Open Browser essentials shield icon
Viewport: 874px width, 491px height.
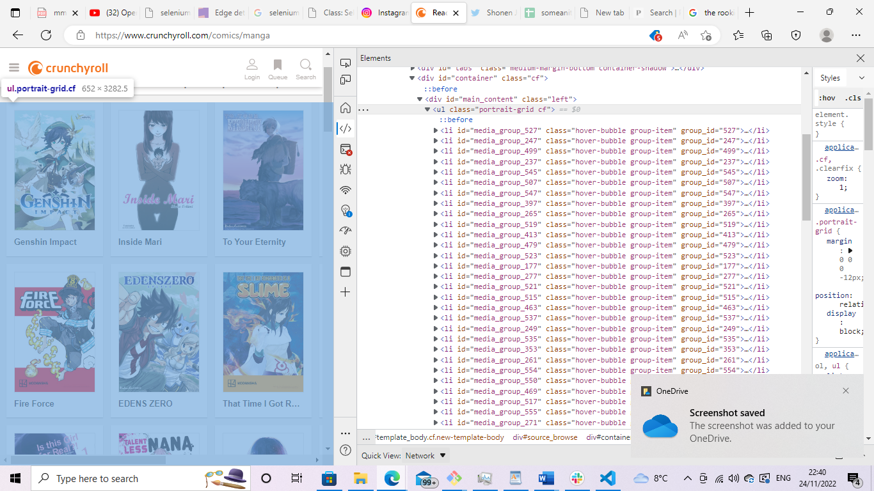796,35
